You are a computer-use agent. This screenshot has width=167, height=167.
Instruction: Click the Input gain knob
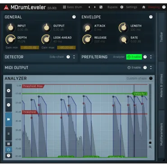10,28
